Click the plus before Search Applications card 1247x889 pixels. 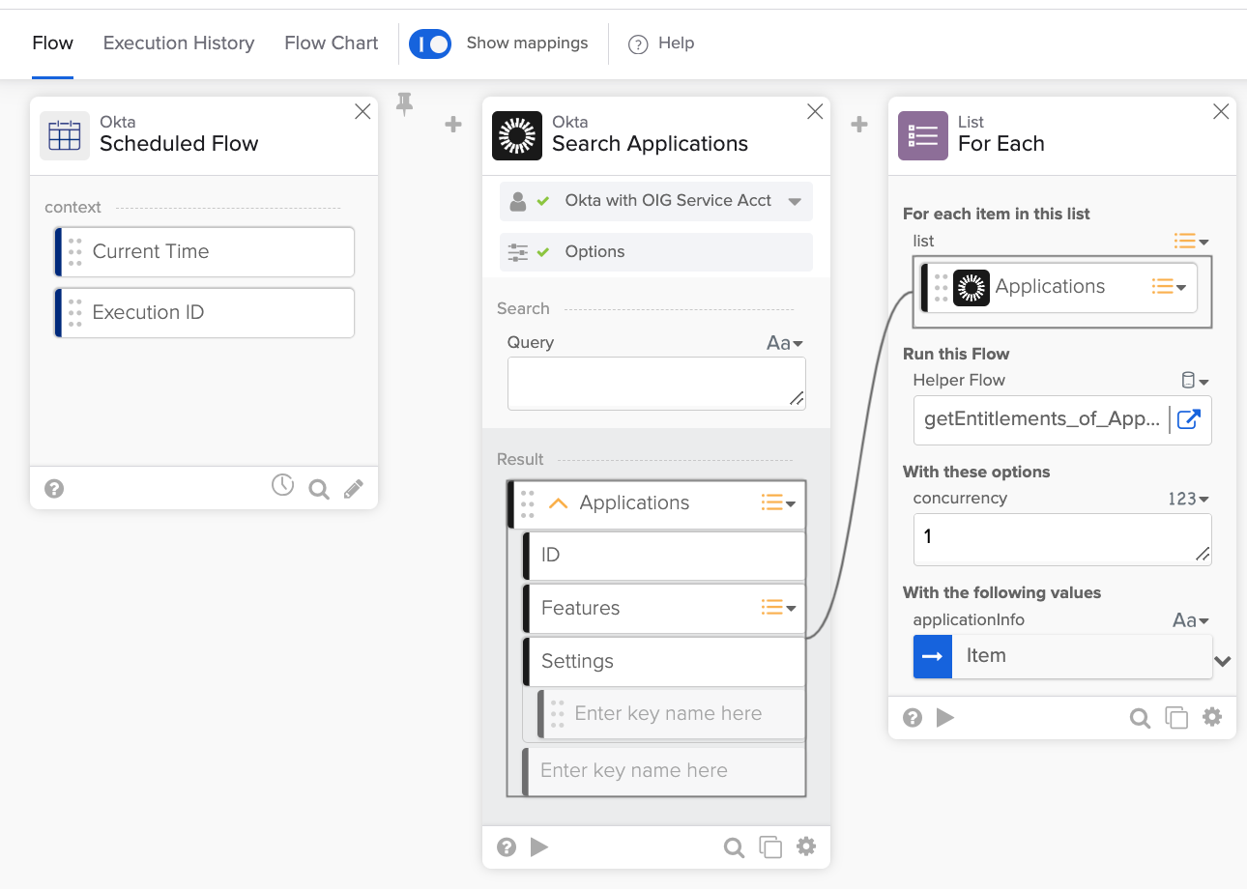click(452, 125)
